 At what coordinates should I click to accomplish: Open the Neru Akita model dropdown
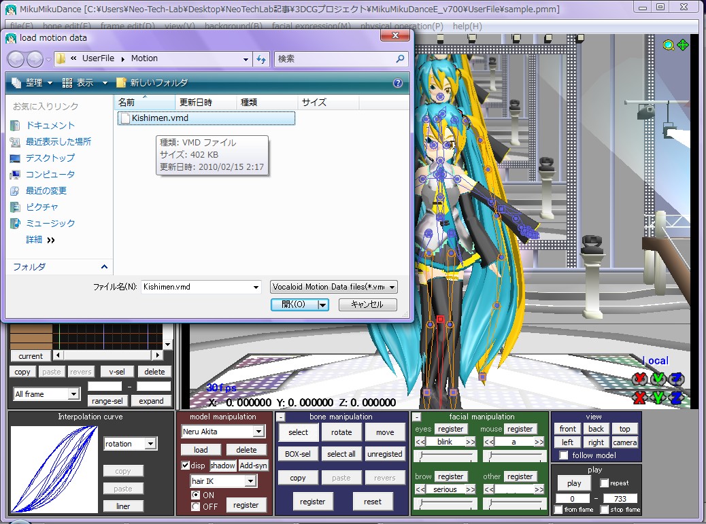[x=258, y=432]
